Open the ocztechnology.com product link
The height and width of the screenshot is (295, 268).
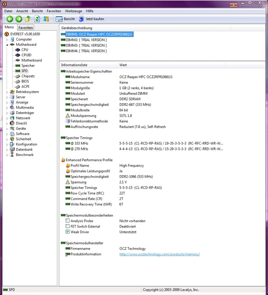[x=159, y=254]
